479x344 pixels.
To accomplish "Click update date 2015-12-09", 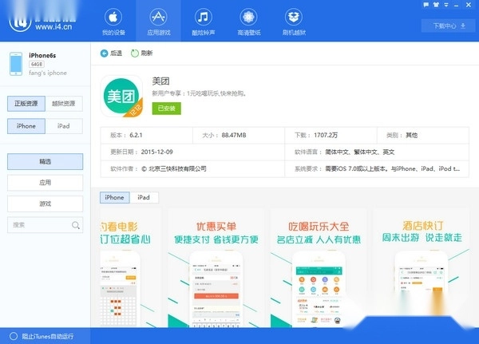I will [156, 152].
